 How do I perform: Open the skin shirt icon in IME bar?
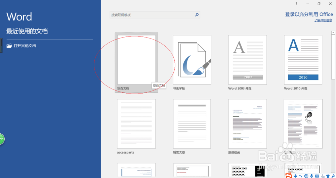(328, 176)
